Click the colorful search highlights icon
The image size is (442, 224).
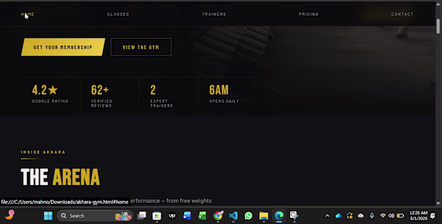(x=123, y=216)
